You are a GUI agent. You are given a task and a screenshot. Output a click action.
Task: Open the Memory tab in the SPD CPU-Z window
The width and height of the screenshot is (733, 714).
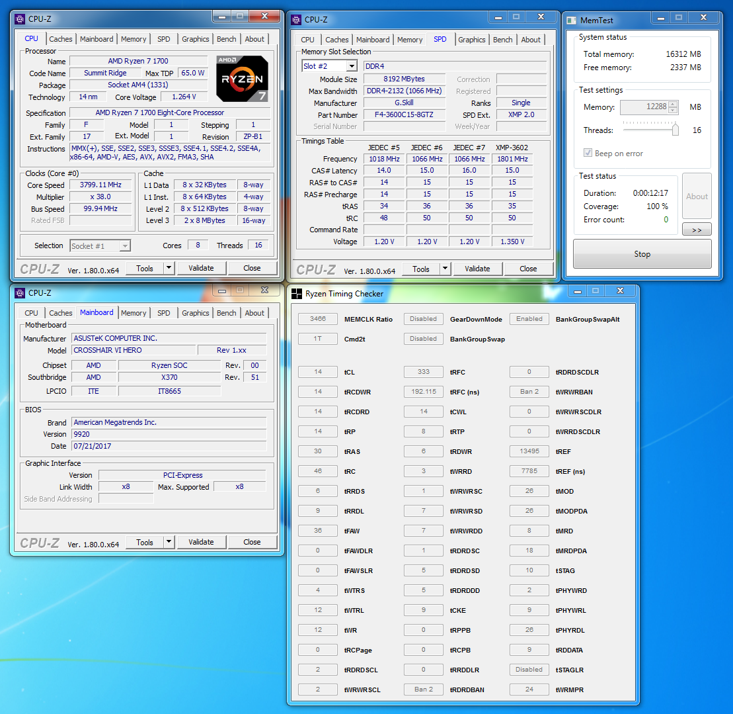(x=410, y=40)
